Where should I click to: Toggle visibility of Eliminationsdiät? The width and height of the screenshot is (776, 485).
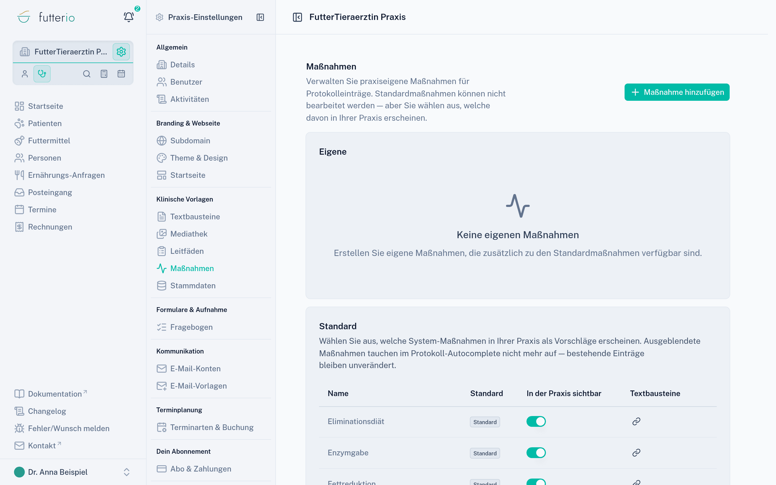point(536,421)
